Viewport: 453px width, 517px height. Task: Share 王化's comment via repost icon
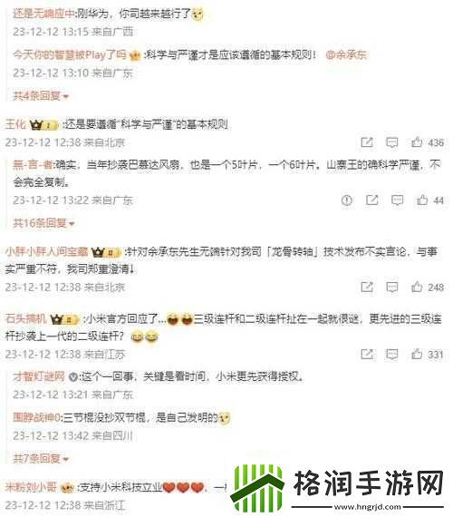pyautogui.click(x=367, y=142)
